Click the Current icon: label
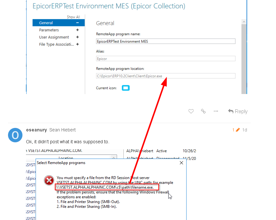 106,88
